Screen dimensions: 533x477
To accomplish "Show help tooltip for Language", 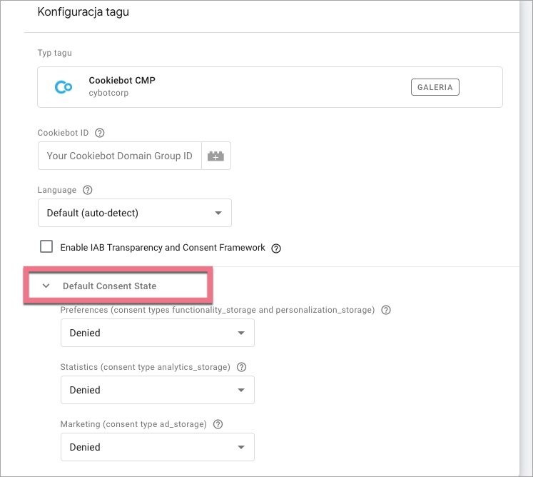I will pyautogui.click(x=88, y=191).
